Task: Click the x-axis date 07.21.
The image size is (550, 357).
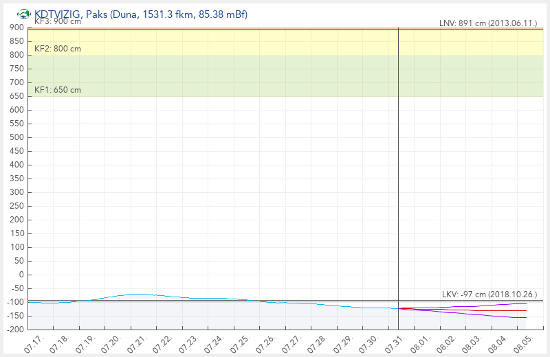Action: [137, 343]
